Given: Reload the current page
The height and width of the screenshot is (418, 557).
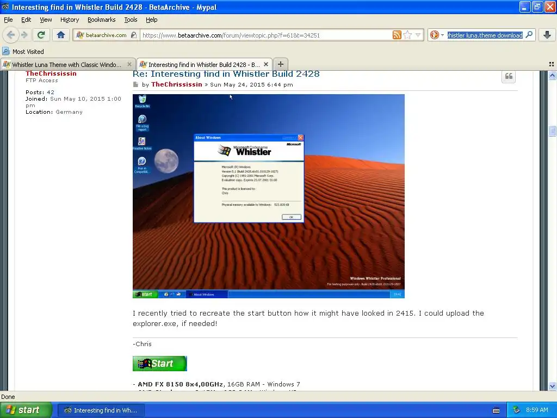Looking at the screenshot, I should [x=41, y=35].
